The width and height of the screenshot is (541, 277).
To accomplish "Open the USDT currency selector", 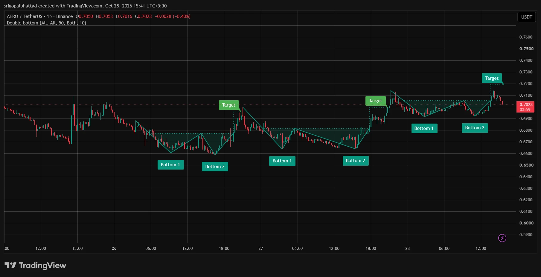I will point(526,17).
